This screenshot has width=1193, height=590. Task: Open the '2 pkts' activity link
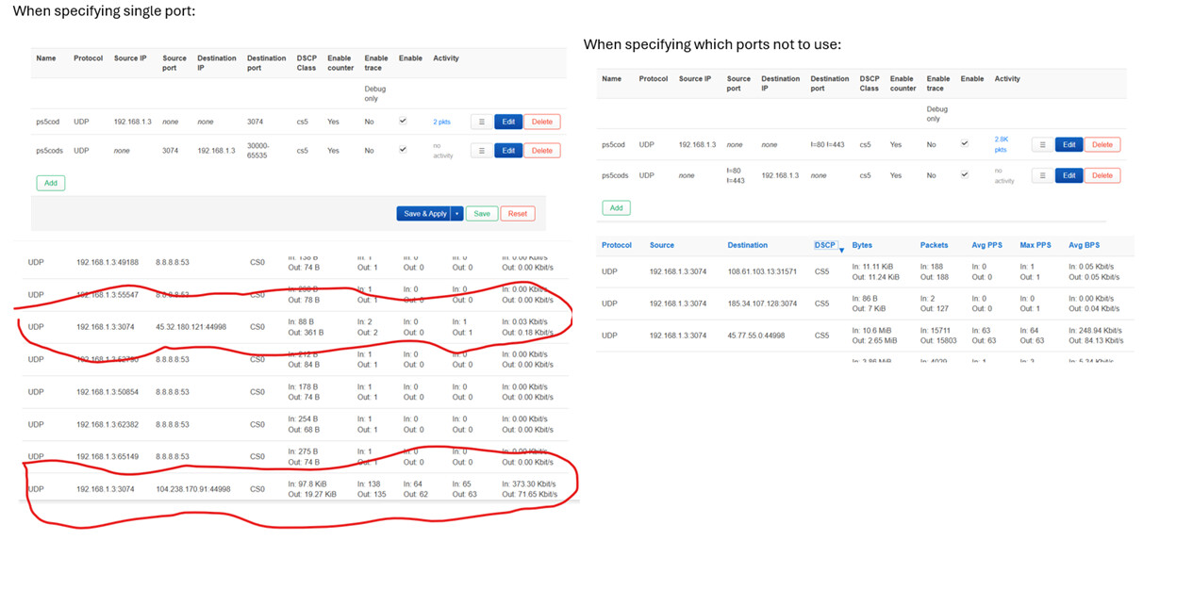[x=442, y=123]
